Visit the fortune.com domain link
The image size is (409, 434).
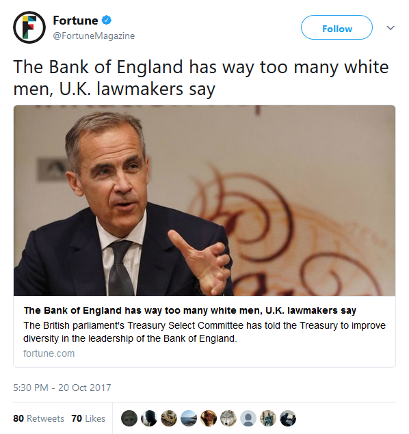click(49, 353)
